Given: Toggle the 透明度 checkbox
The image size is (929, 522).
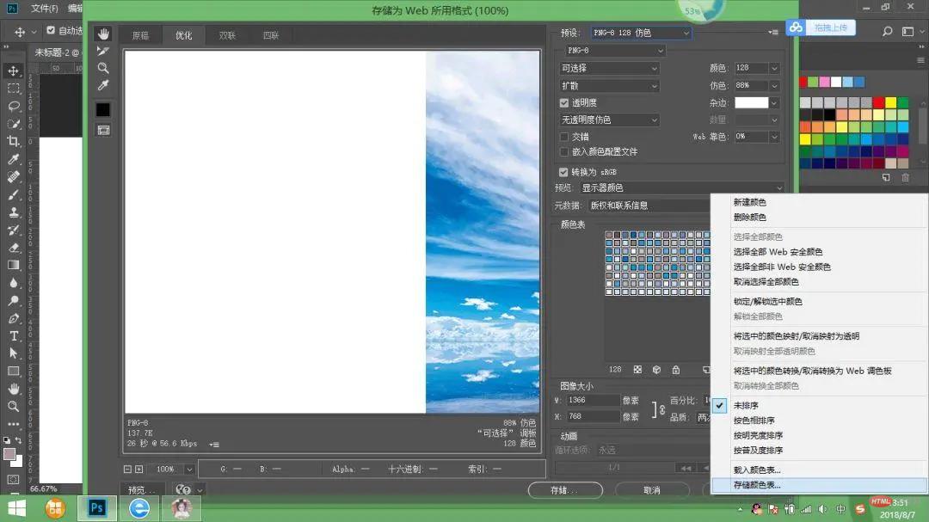Looking at the screenshot, I should click(x=563, y=102).
